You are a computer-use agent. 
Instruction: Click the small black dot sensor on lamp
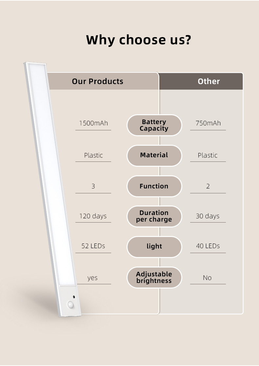click(x=74, y=297)
